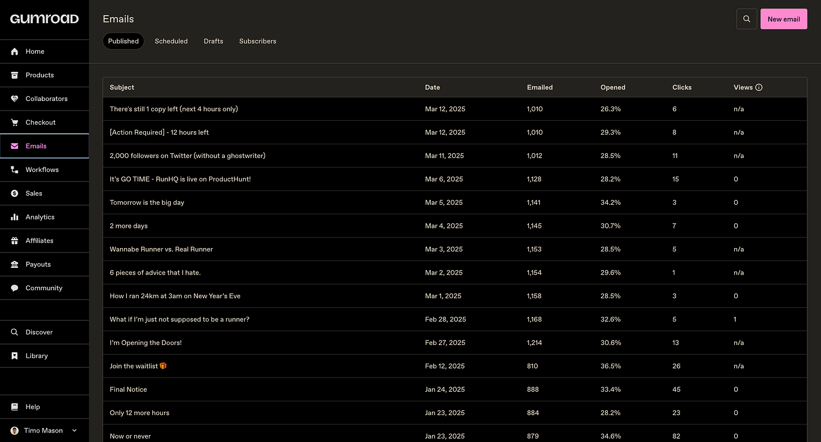Image resolution: width=821 pixels, height=442 pixels.
Task: Click the Gumroad logo
Action: tap(44, 19)
